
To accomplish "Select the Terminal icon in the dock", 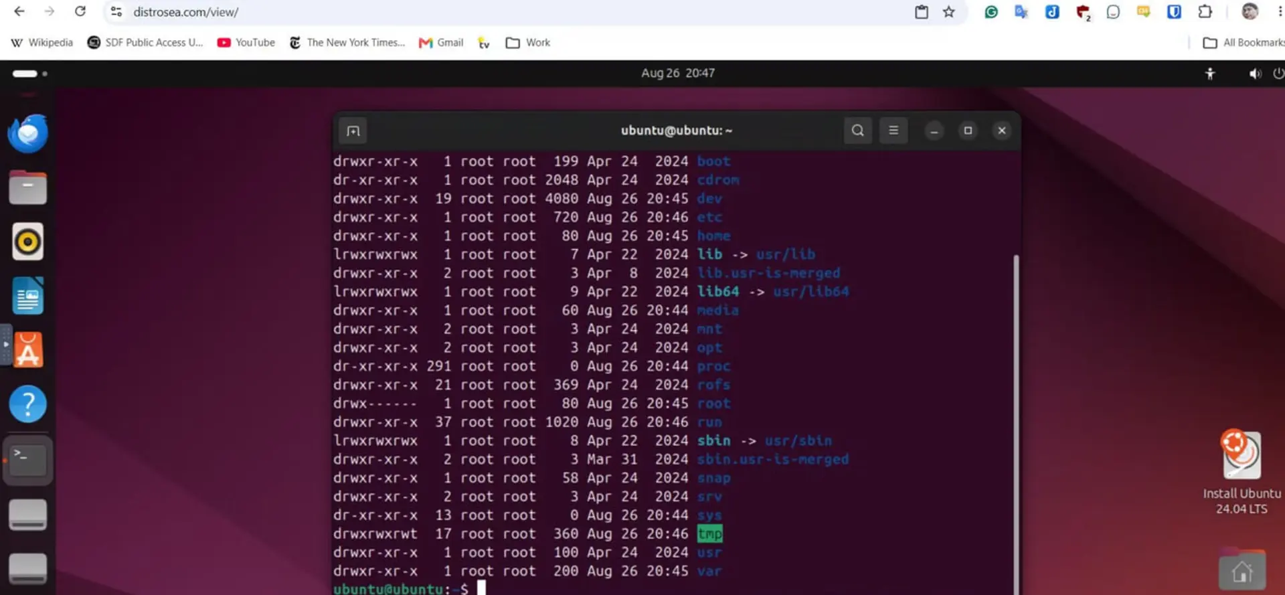I will 28,460.
